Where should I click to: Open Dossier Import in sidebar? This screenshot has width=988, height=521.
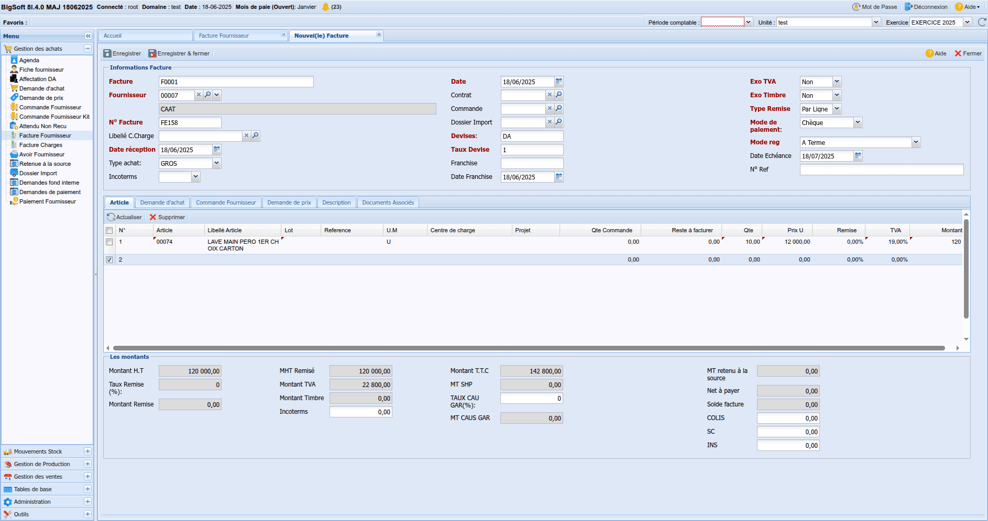coord(38,173)
